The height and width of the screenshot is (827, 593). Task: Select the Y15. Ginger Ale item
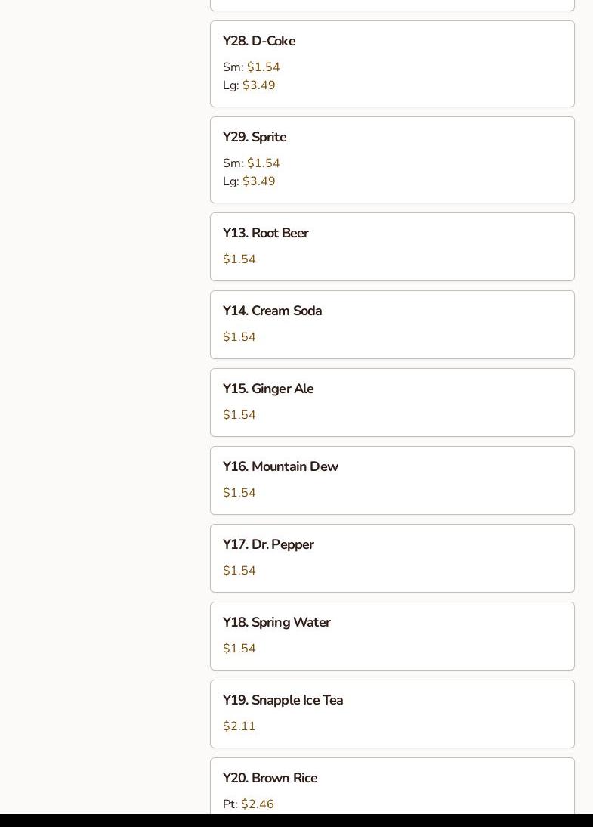[x=268, y=389]
